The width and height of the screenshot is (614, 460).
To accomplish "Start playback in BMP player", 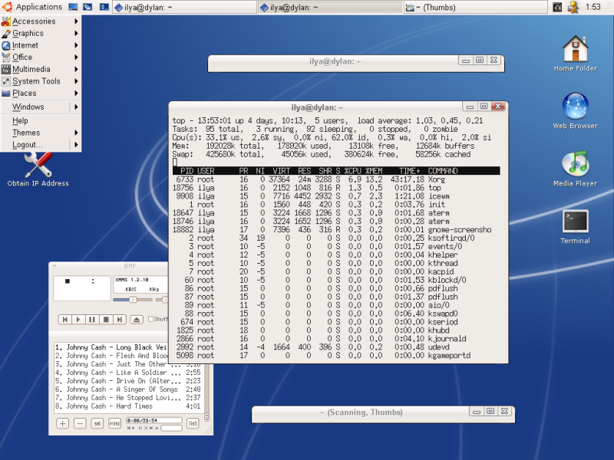I will point(78,320).
